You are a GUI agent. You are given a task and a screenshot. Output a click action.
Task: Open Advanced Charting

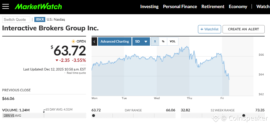pos(114,41)
